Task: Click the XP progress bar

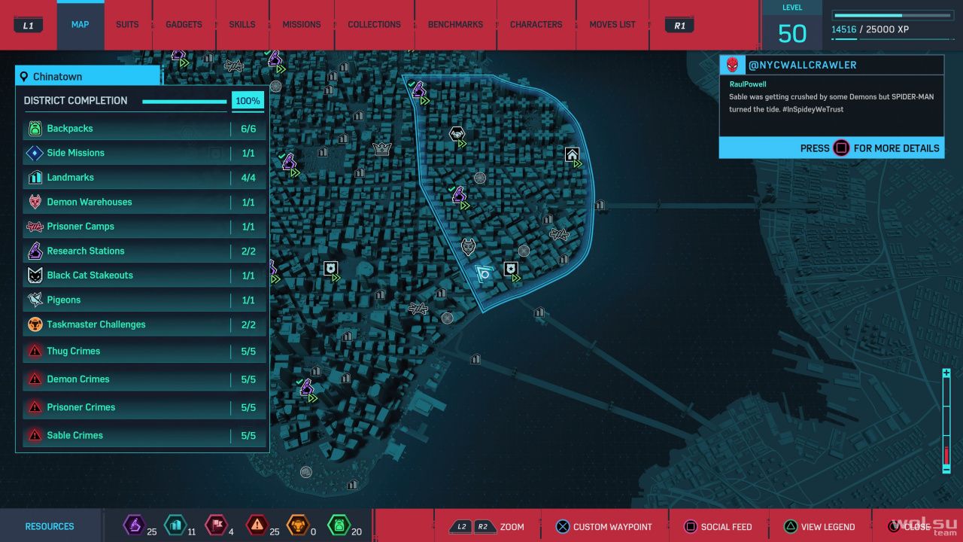Action: tap(893, 15)
